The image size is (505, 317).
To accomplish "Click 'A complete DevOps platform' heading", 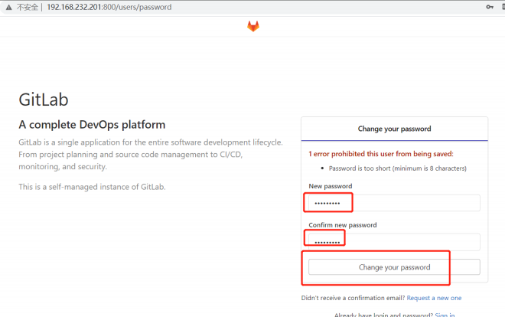I will pos(92,125).
